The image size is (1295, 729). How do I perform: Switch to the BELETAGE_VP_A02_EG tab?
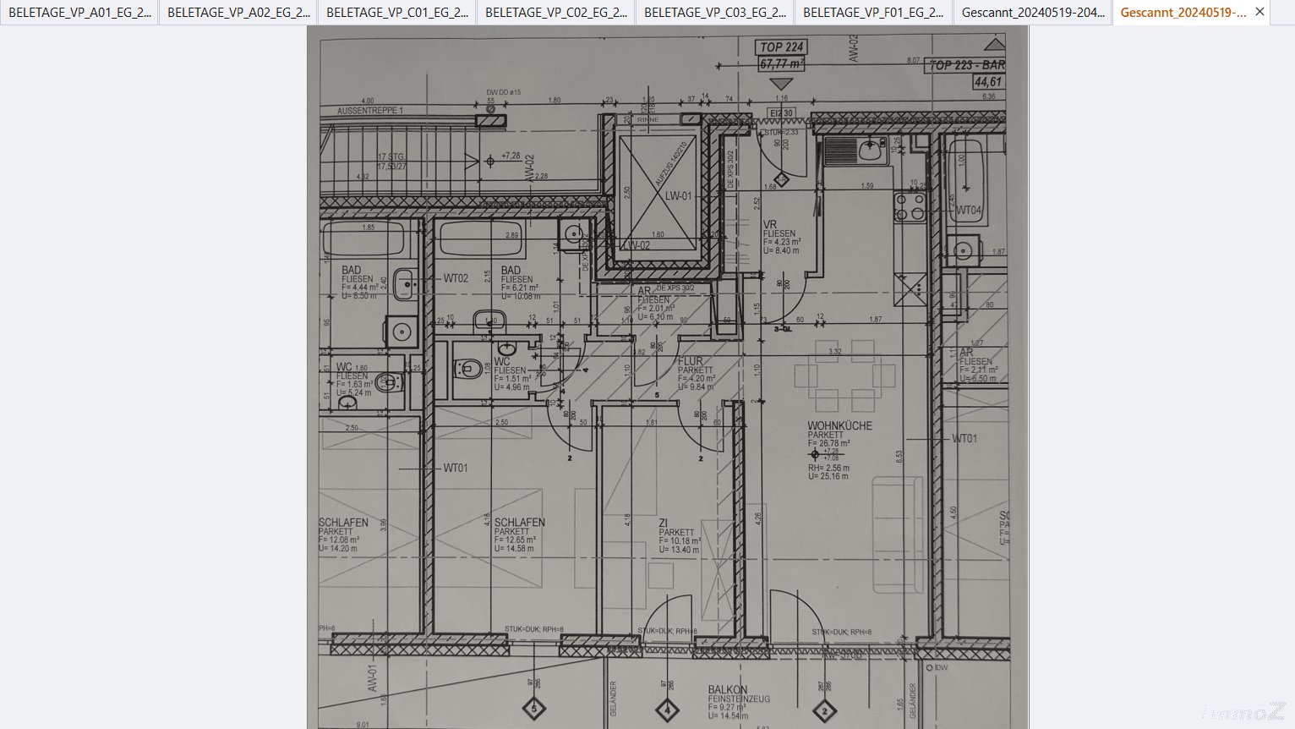[x=238, y=13]
